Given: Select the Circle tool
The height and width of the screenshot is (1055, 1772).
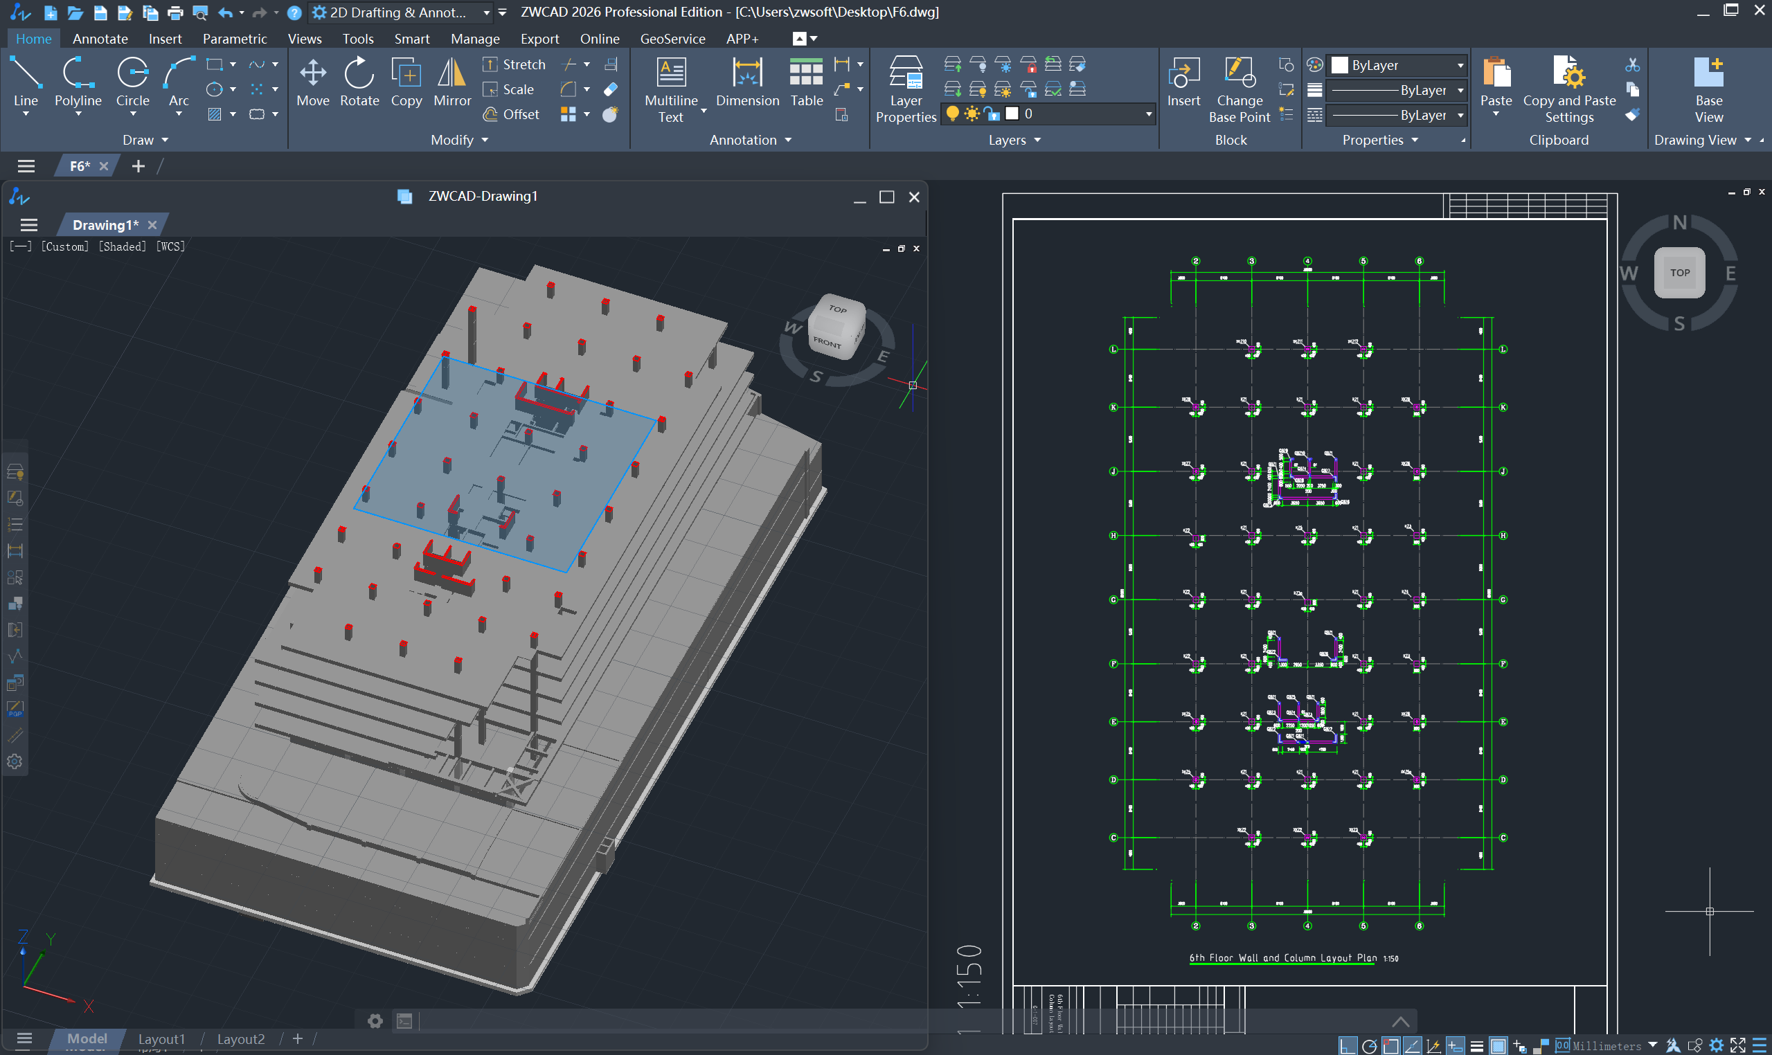Looking at the screenshot, I should tap(133, 82).
